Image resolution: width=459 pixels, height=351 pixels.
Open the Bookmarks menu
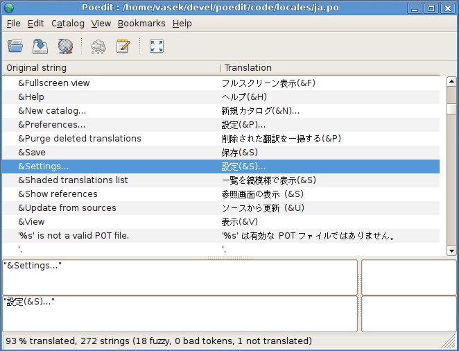(x=141, y=24)
